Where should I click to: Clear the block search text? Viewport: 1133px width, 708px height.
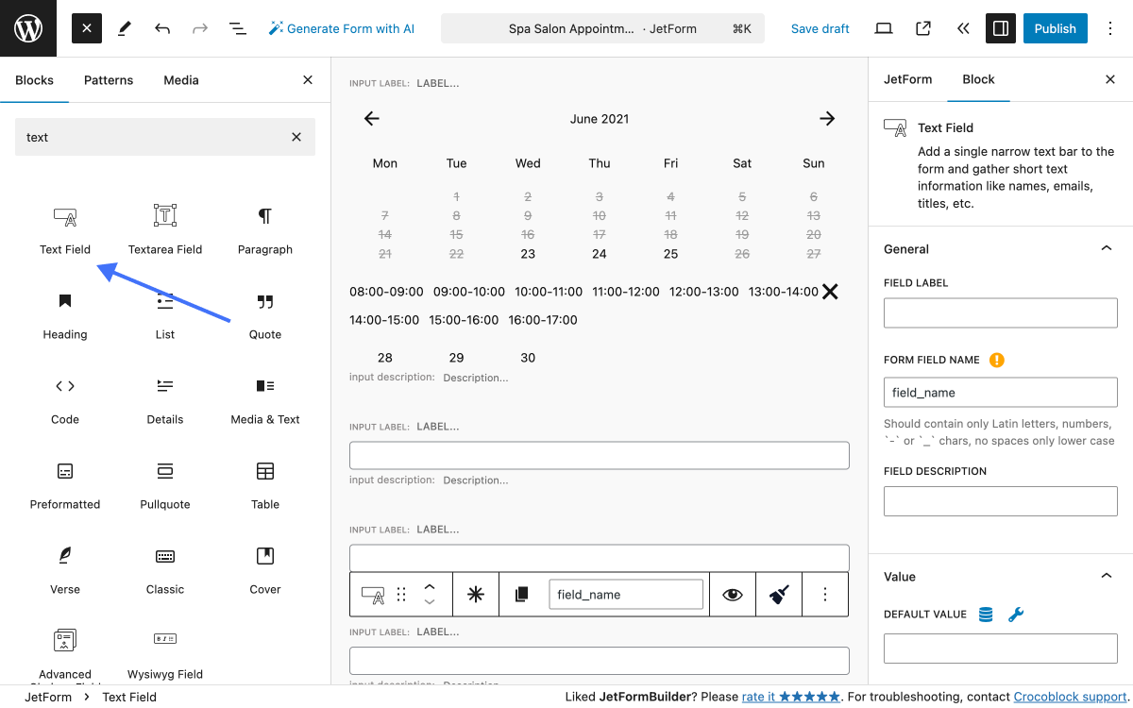pos(296,137)
